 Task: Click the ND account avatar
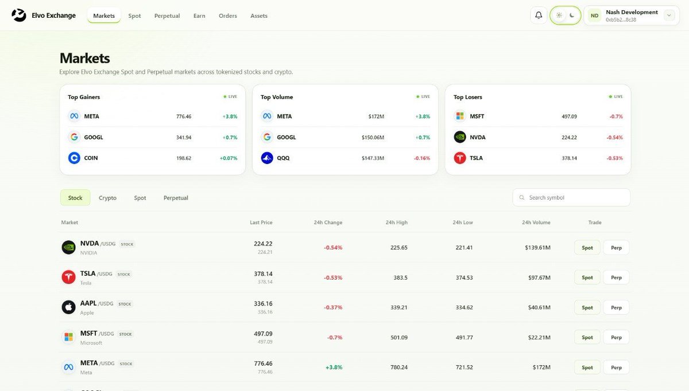pyautogui.click(x=595, y=15)
